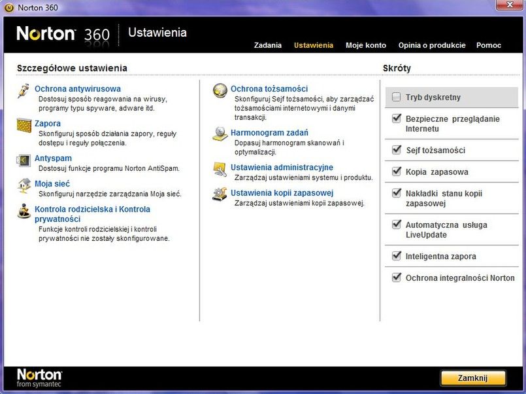This screenshot has width=526, height=394.
Task: Click the 'Skonfiguruj narzędzie zarządzania Moja sieć.' text
Action: coord(110,194)
